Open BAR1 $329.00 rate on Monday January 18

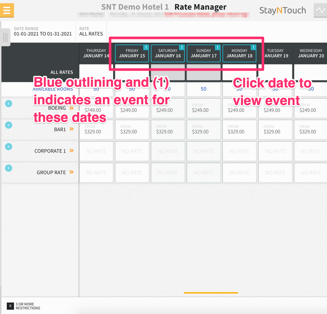(240, 129)
